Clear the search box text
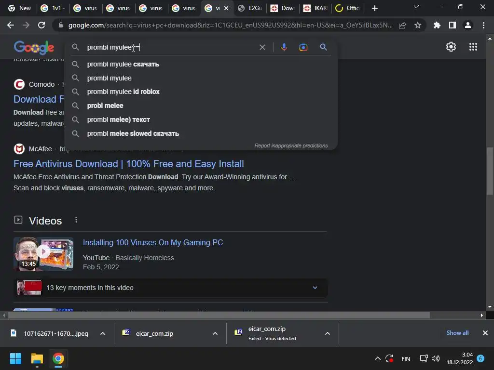Viewport: 494px width, 370px height. (x=262, y=47)
